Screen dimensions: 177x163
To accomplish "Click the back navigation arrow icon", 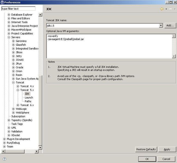I will 162,9.
